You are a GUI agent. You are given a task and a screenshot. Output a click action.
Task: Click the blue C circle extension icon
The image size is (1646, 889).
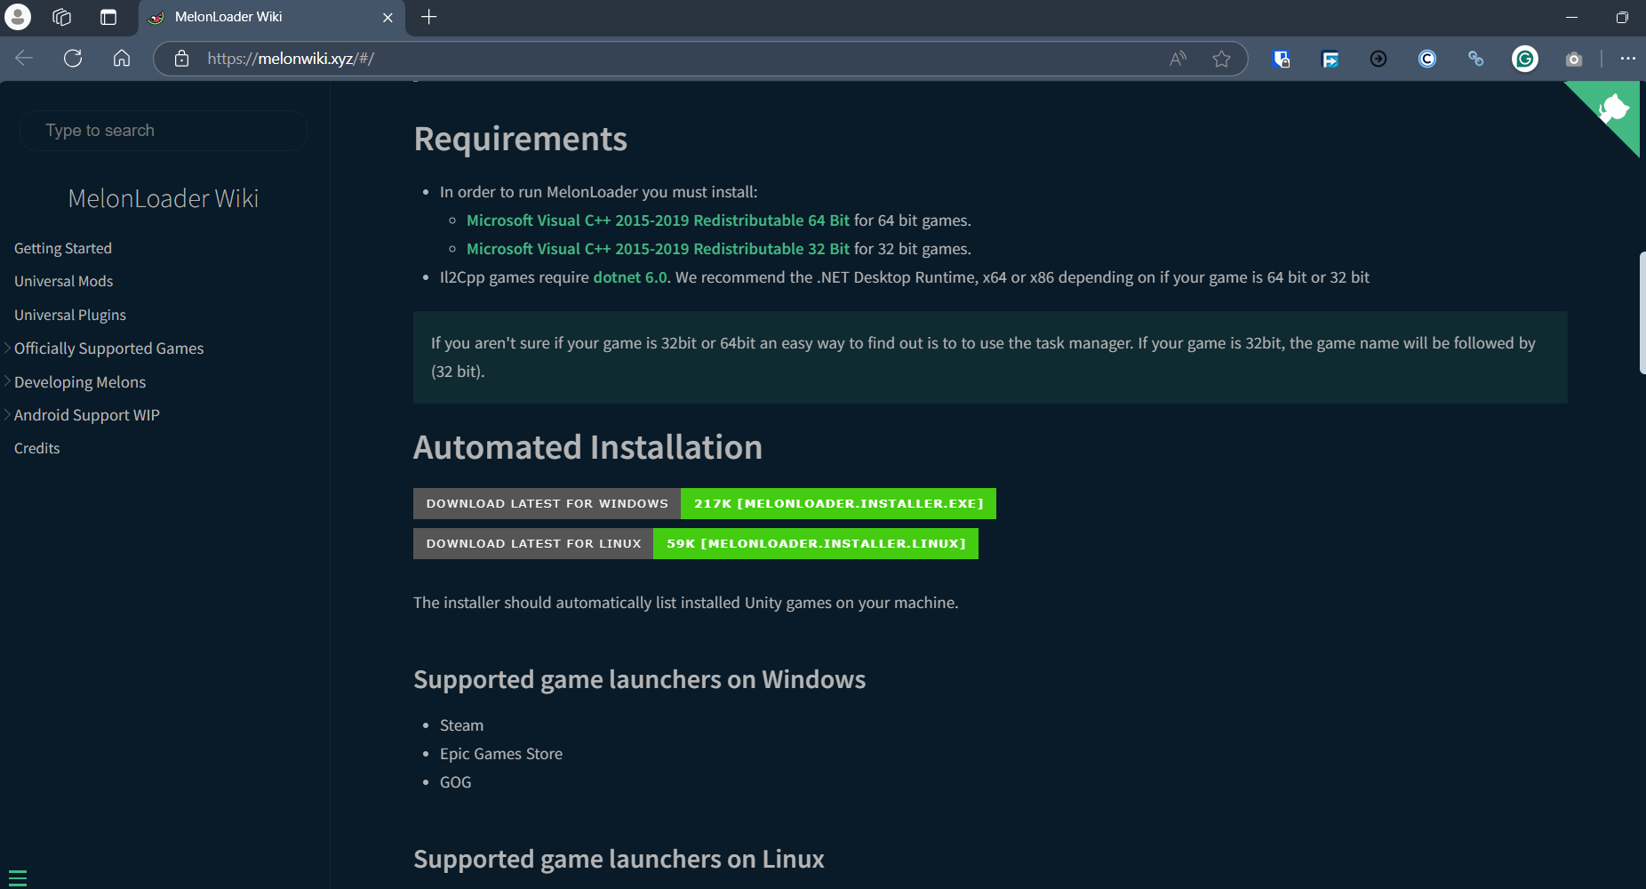tap(1426, 59)
